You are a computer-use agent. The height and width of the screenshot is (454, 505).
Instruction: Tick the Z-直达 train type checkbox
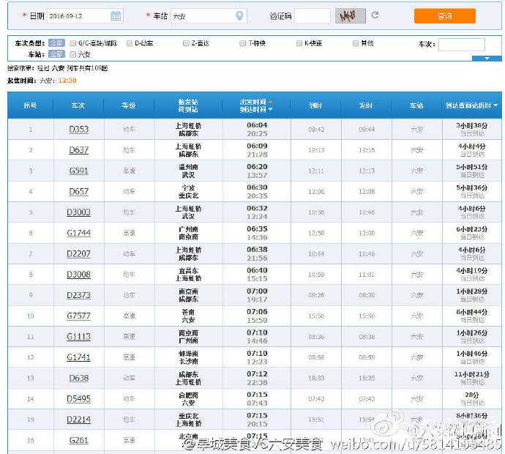point(186,43)
